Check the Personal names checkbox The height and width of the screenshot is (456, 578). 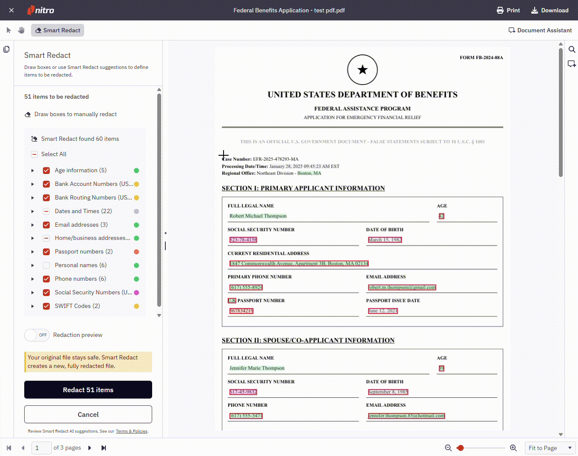[x=46, y=265]
